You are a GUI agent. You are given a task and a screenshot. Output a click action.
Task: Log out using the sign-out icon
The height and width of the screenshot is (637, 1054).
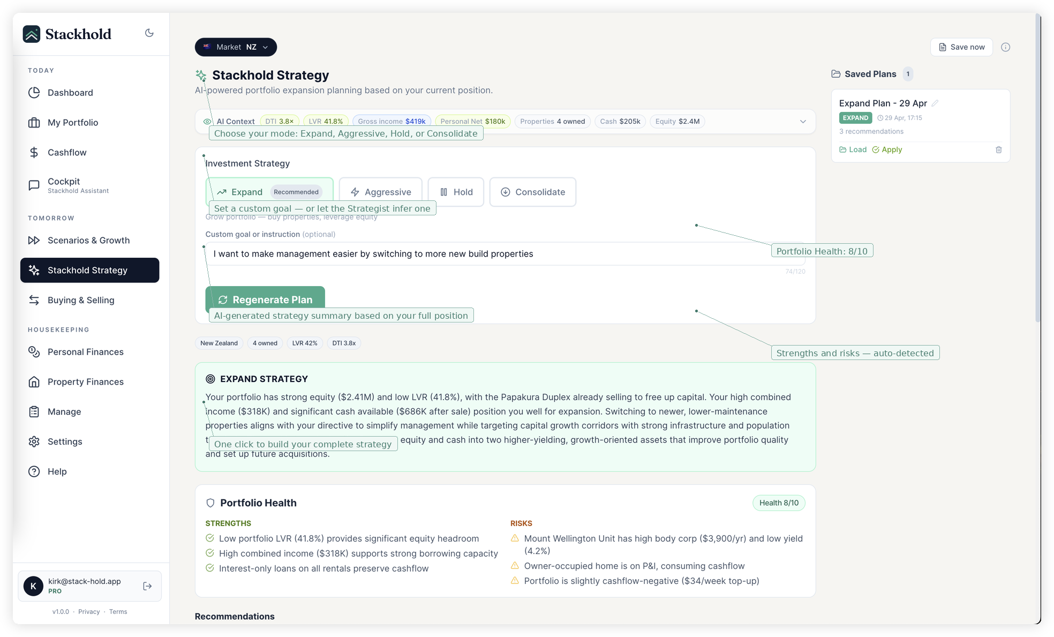click(148, 587)
